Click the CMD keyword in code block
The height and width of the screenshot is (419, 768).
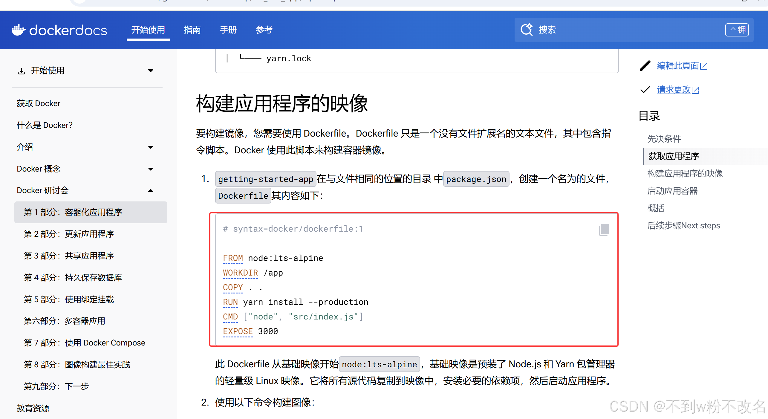(230, 317)
